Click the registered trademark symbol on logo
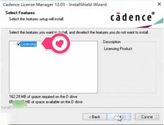The image size is (164, 125). [153, 13]
